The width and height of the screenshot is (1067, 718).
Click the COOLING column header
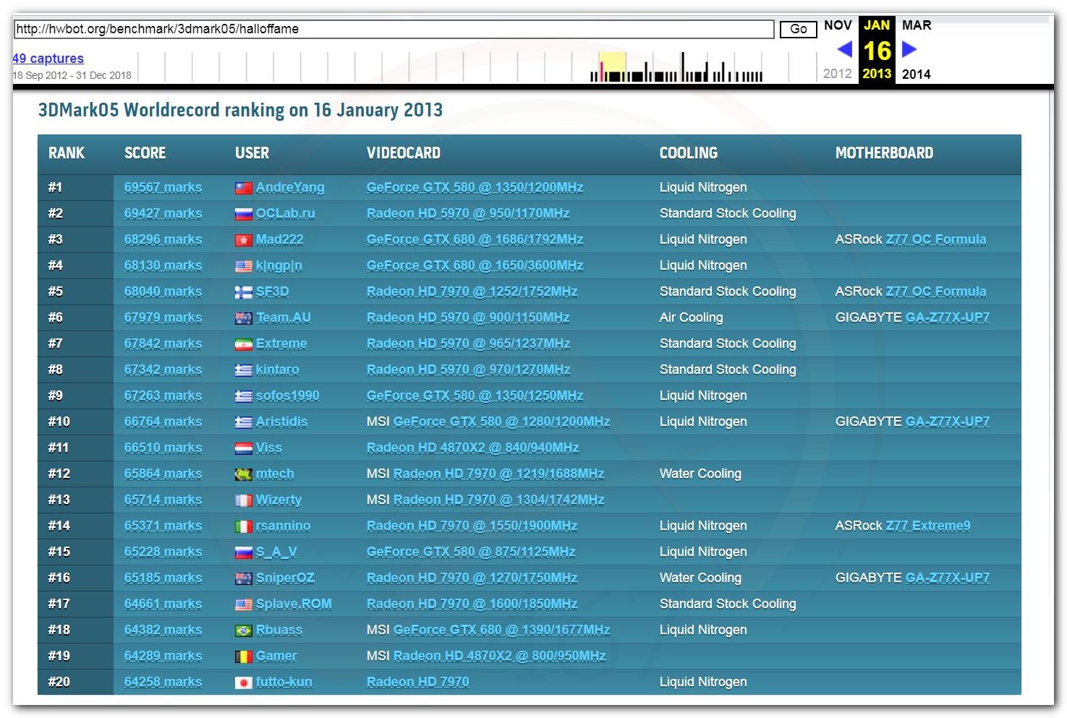689,153
